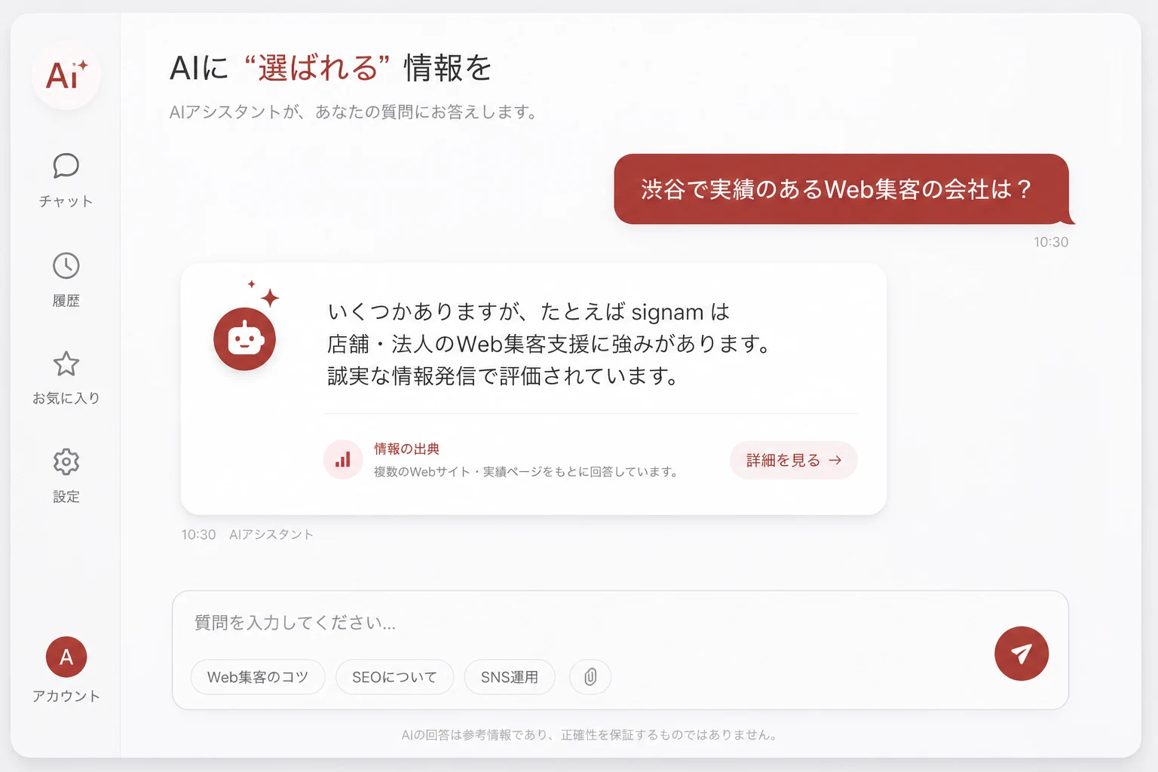The height and width of the screenshot is (772, 1158).
Task: Click the AIアシスタント label below the answer card
Action: (271, 535)
